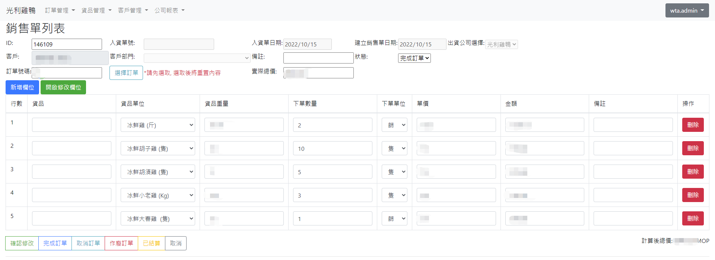Image resolution: width=715 pixels, height=260 pixels.
Task: Open row 5 下單單位 dropdown
Action: [394, 218]
